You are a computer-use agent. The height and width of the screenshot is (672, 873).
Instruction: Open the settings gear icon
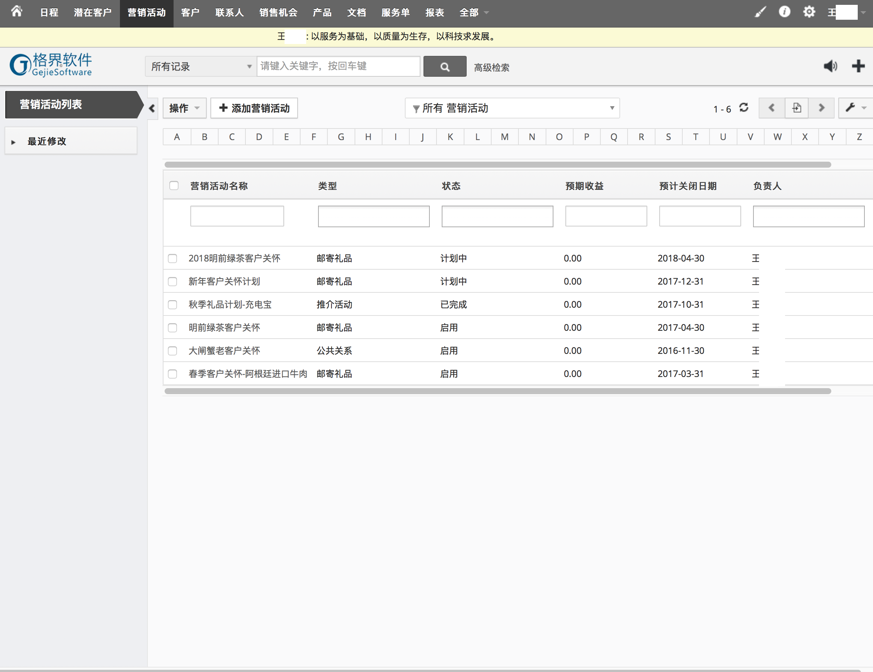(x=809, y=12)
